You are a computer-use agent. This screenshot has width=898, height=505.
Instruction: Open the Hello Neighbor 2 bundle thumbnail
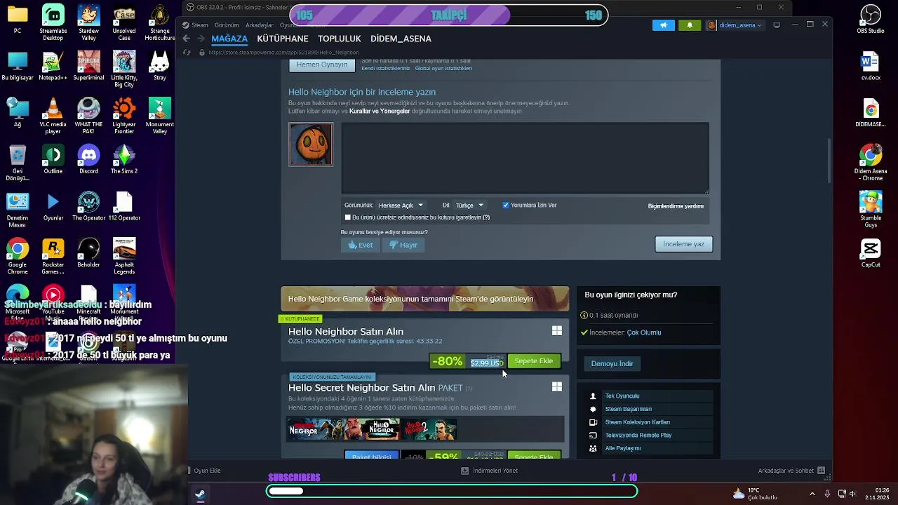(x=429, y=429)
